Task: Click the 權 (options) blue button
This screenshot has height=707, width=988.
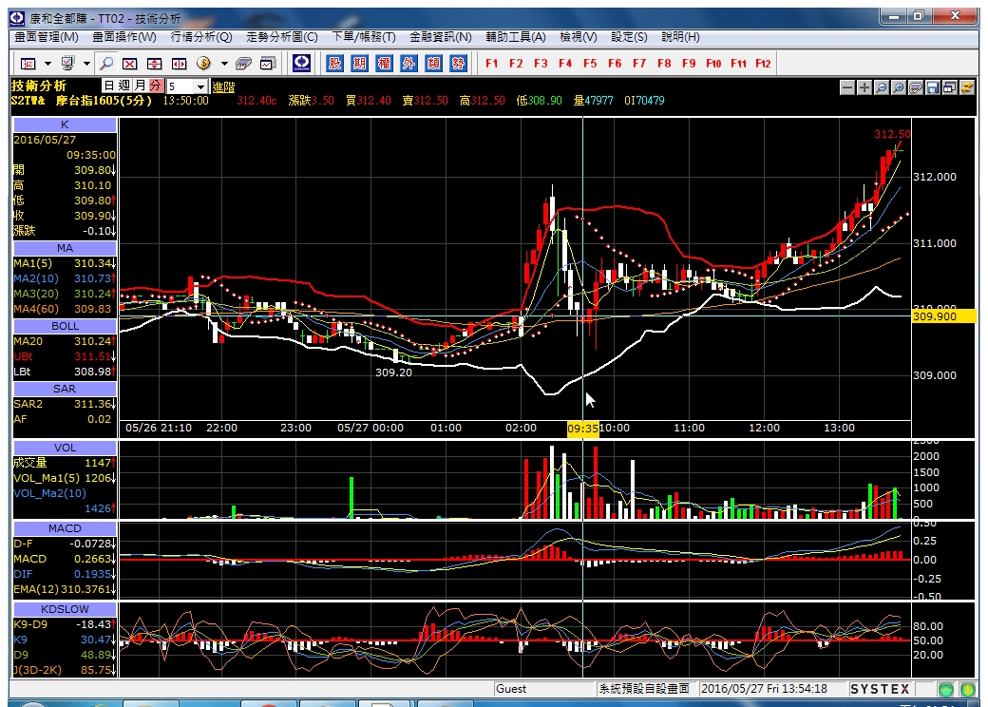Action: coord(384,63)
